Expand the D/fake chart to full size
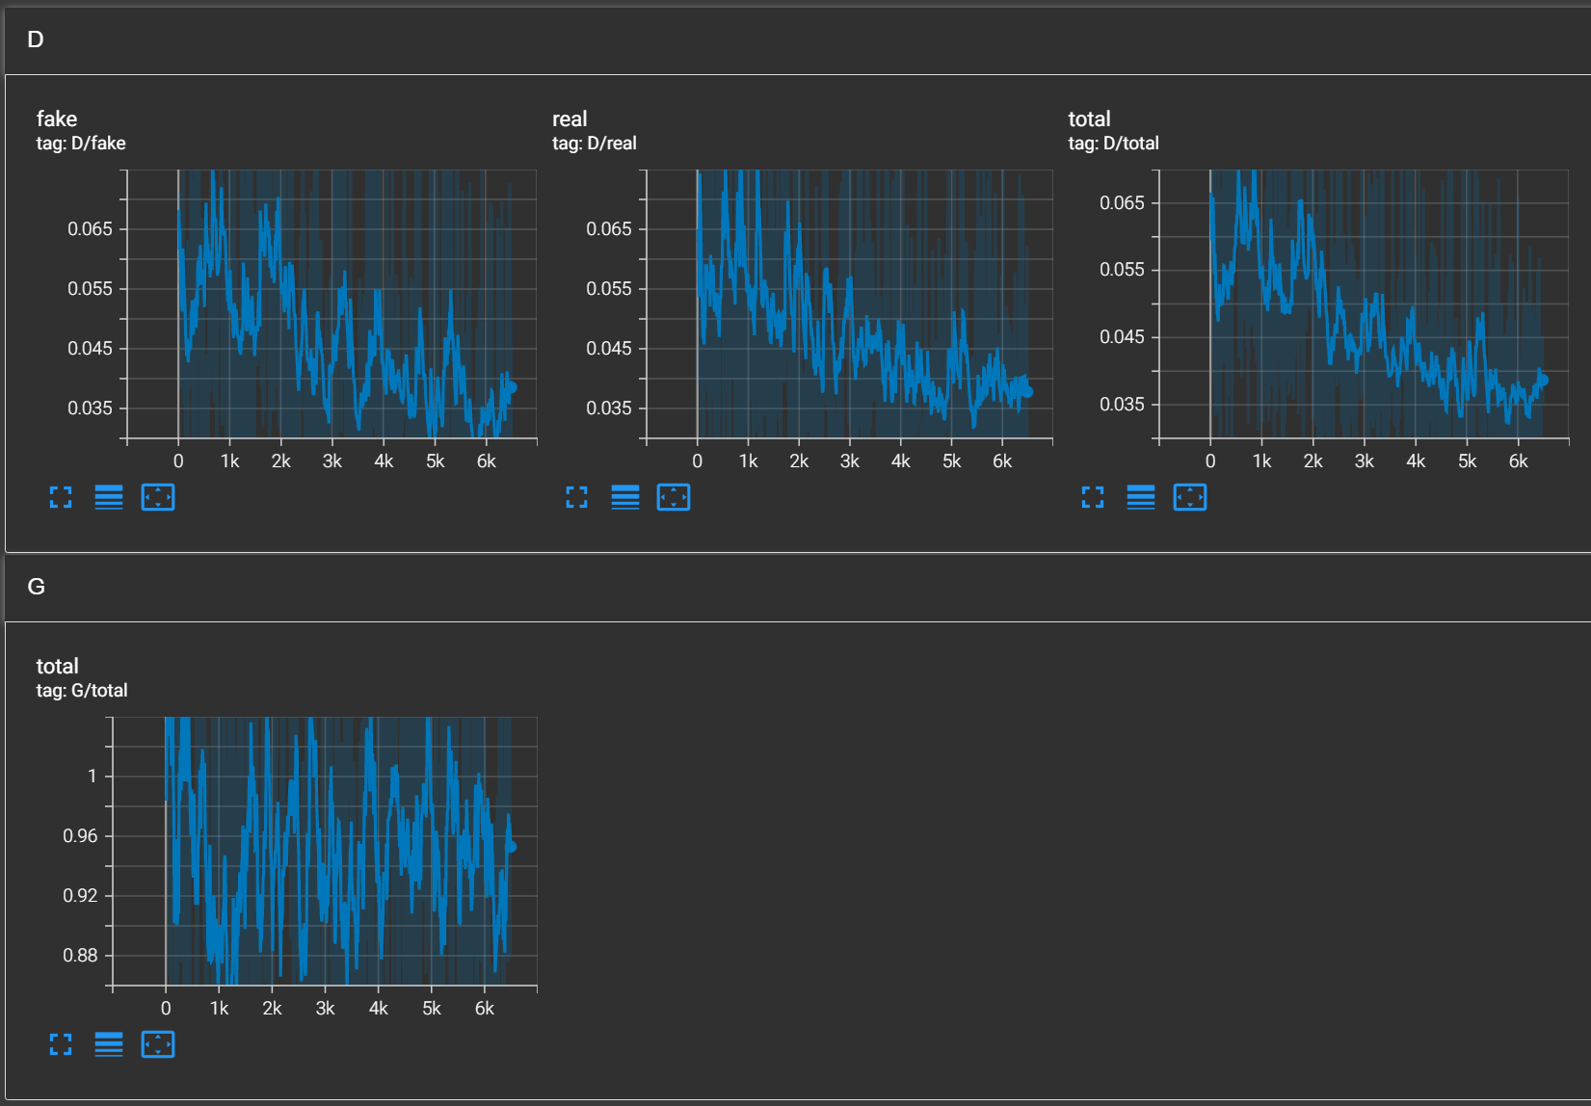The image size is (1591, 1106). [x=61, y=497]
